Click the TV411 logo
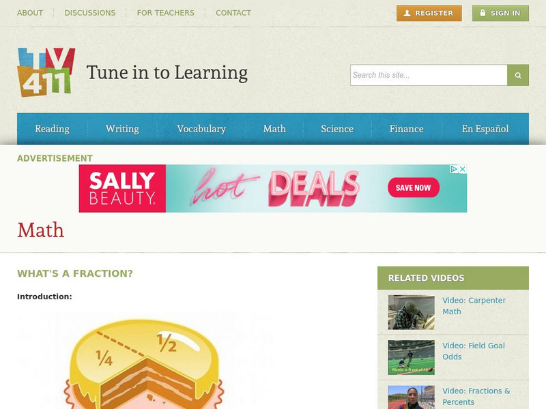 tap(46, 72)
